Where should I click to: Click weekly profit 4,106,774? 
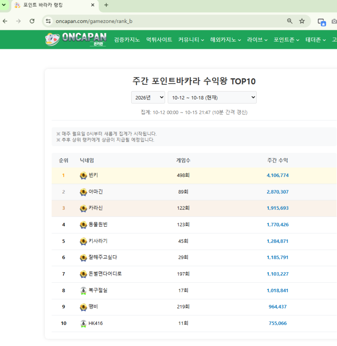[278, 175]
